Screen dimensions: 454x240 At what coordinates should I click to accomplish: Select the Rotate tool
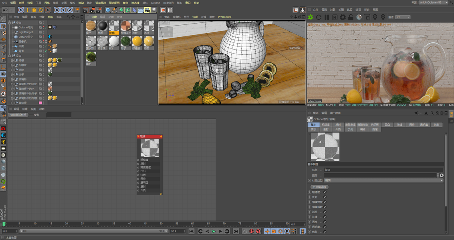coord(40,10)
